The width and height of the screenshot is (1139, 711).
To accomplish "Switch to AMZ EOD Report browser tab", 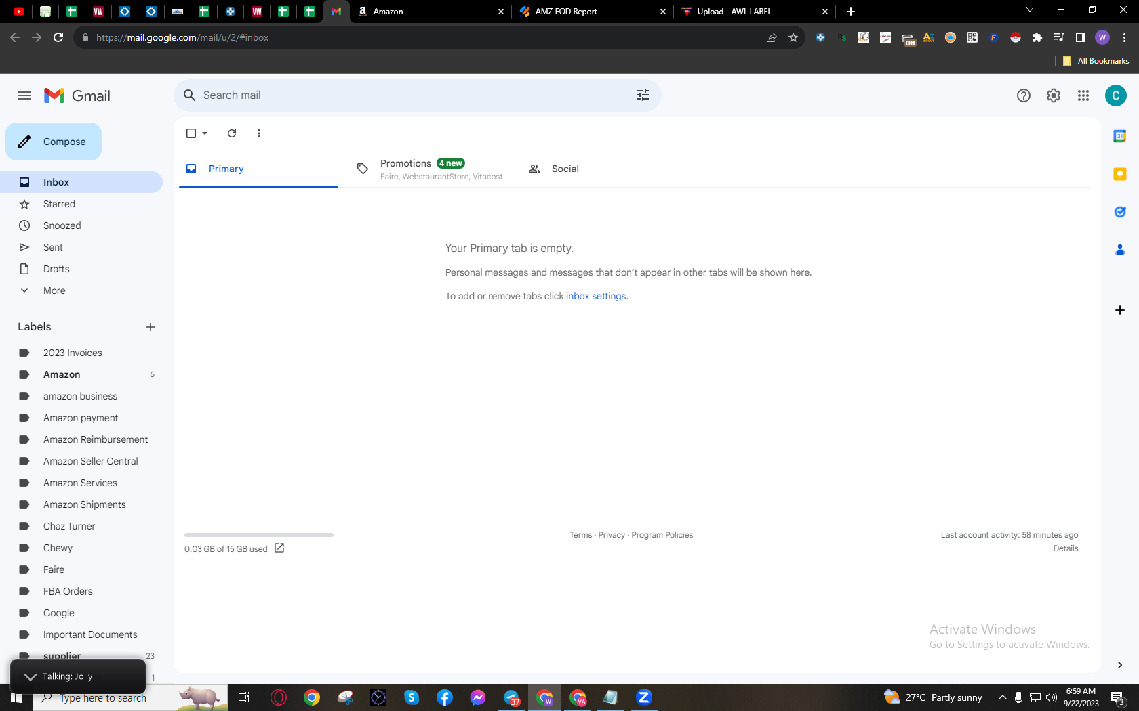I will point(593,12).
